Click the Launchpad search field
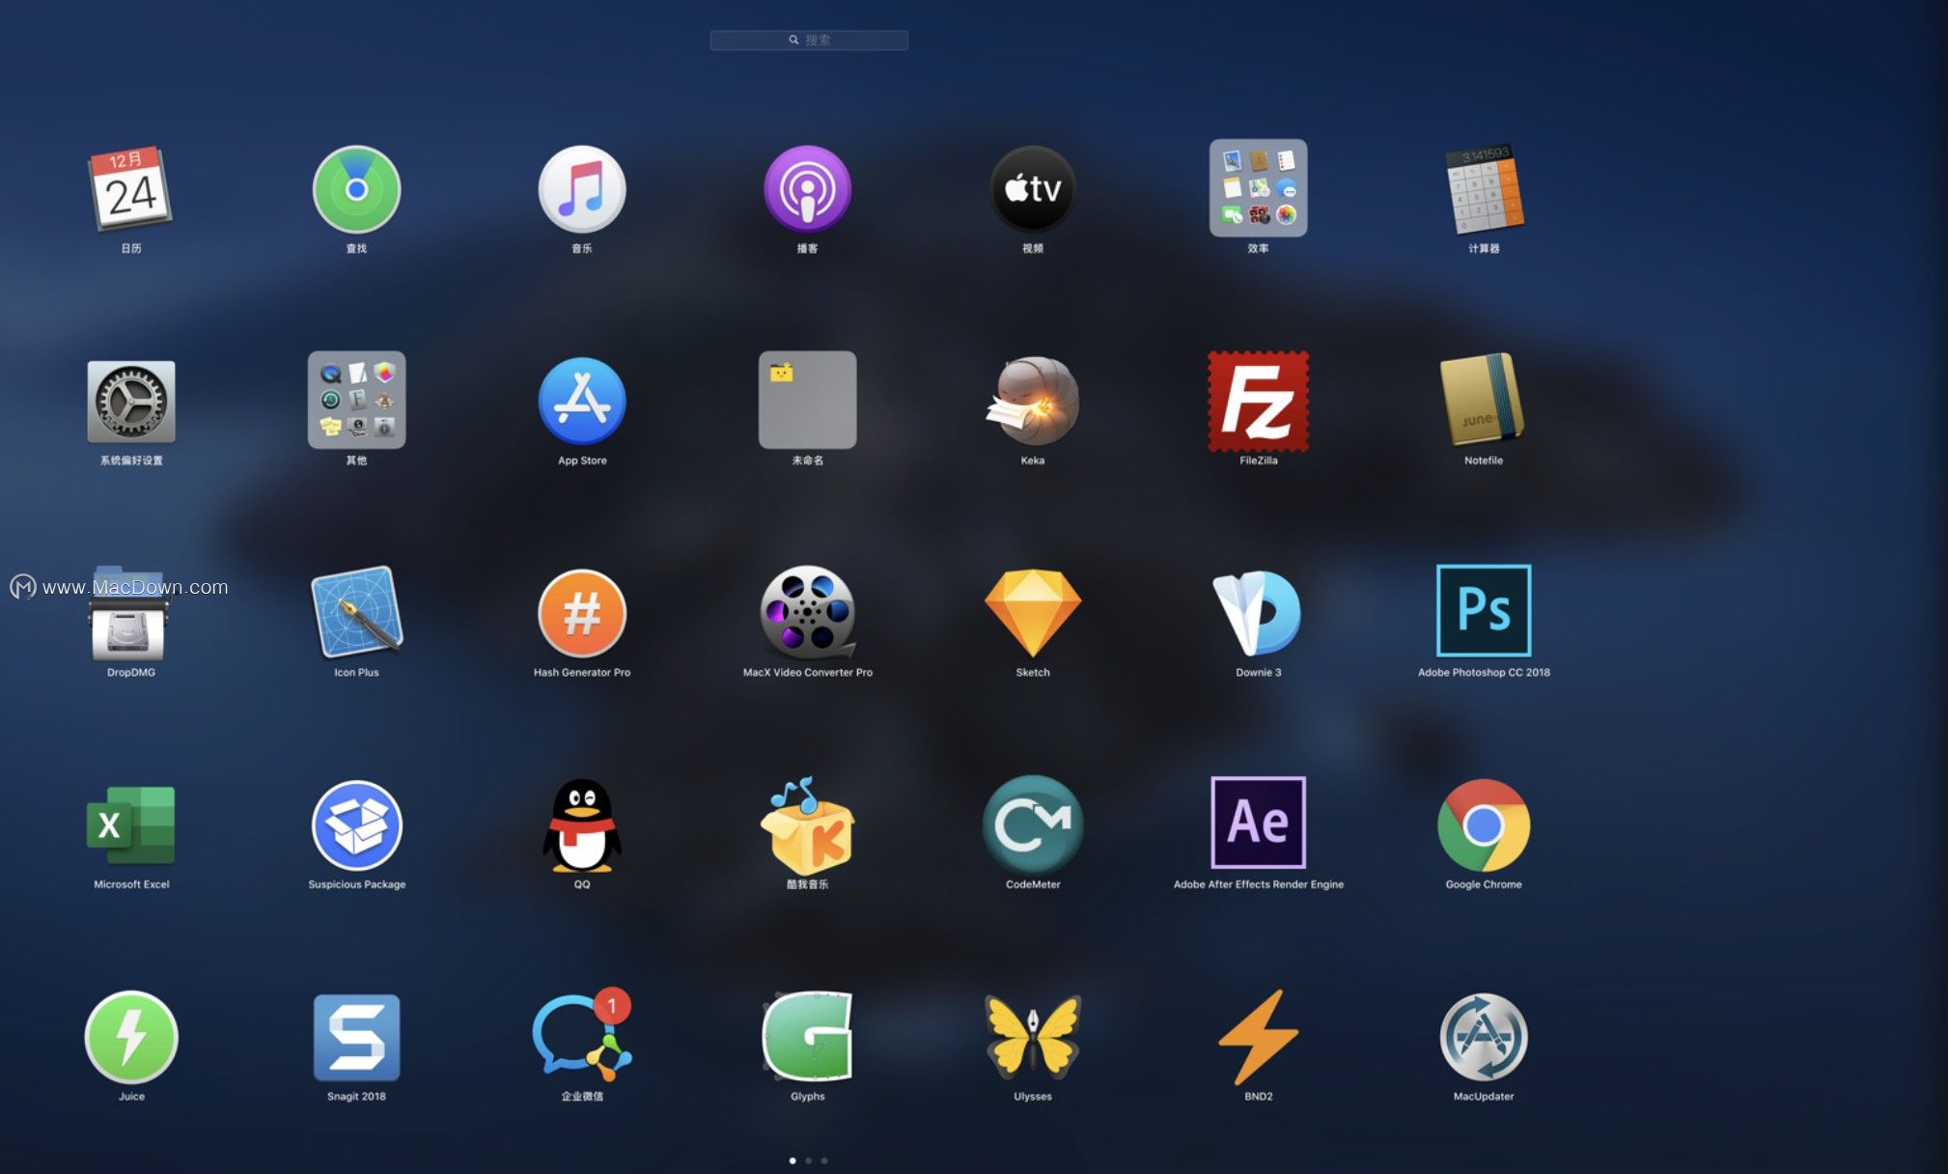Image resolution: width=1948 pixels, height=1174 pixels. (809, 40)
